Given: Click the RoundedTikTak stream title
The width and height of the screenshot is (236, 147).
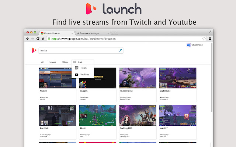Looking at the screenshot, I should pyautogui.click(x=126, y=91).
